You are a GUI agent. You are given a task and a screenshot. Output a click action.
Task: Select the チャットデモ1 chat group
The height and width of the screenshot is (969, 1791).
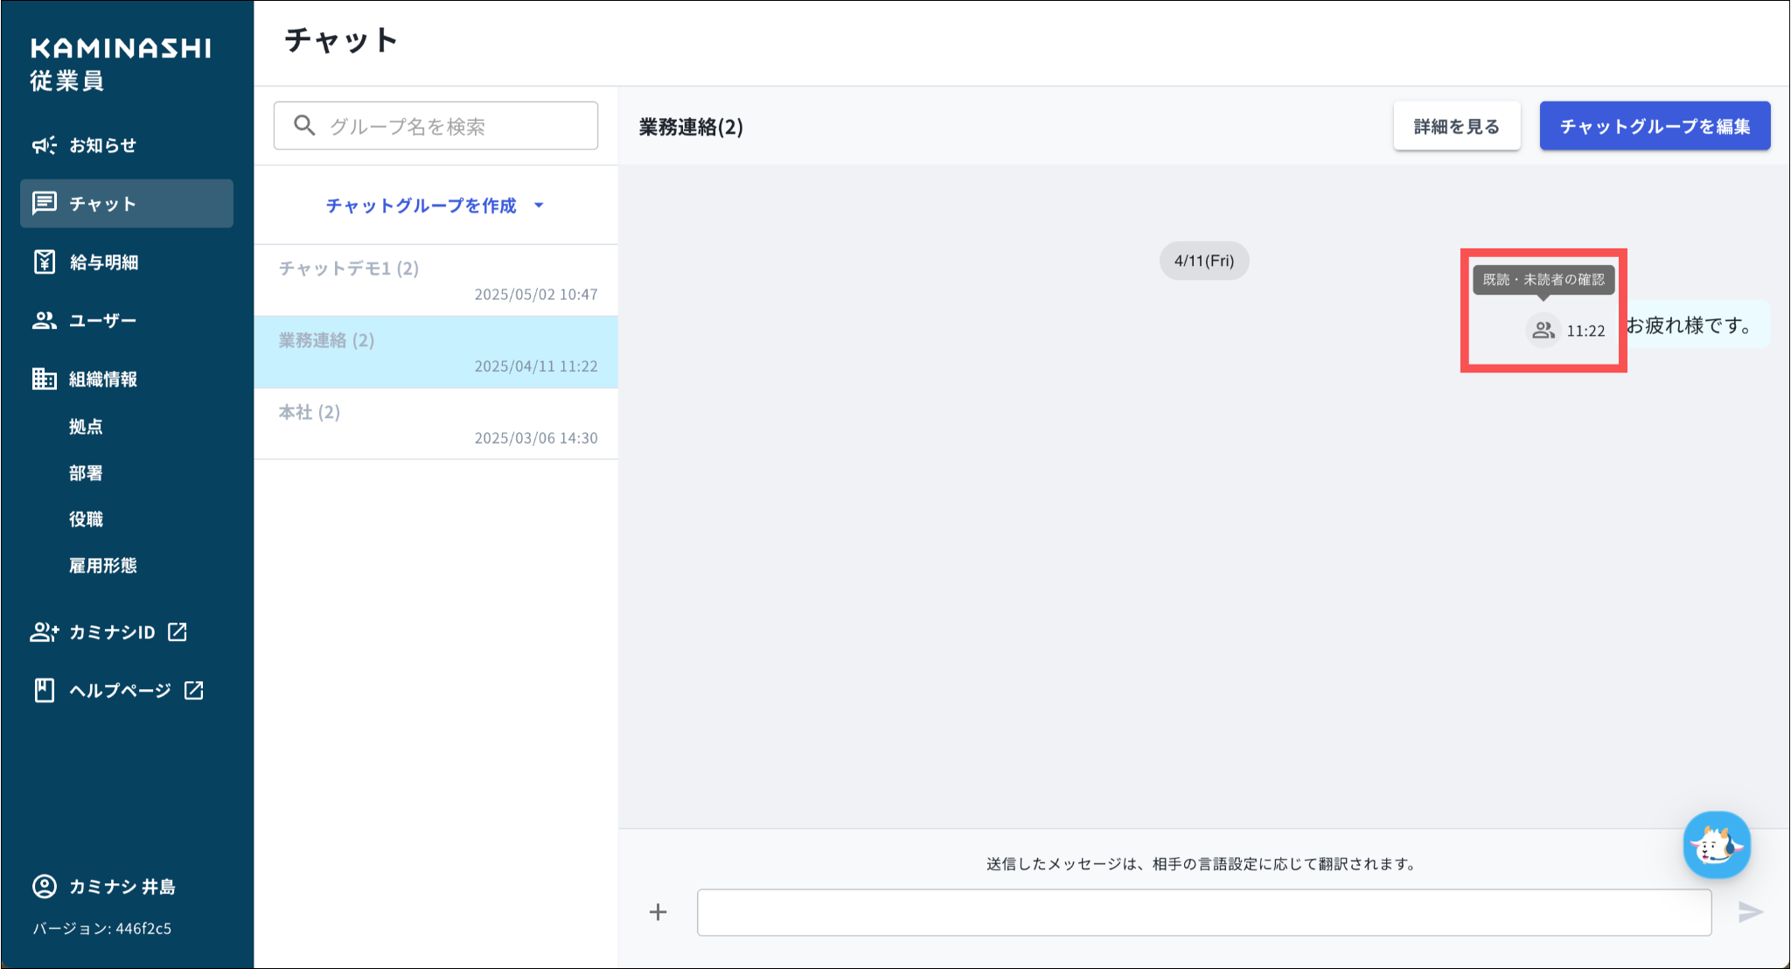point(436,280)
